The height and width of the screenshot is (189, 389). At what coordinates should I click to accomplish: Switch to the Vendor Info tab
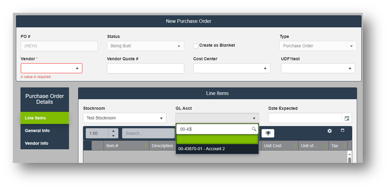[x=37, y=143]
